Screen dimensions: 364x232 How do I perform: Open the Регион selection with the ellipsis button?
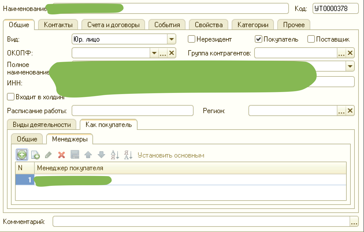341,111
